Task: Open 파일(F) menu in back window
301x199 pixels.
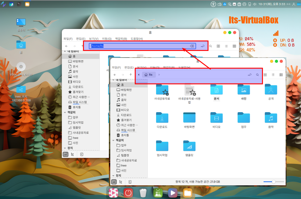Action: (x=68, y=39)
